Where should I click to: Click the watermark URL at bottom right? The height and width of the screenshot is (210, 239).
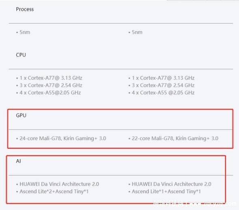213,204
